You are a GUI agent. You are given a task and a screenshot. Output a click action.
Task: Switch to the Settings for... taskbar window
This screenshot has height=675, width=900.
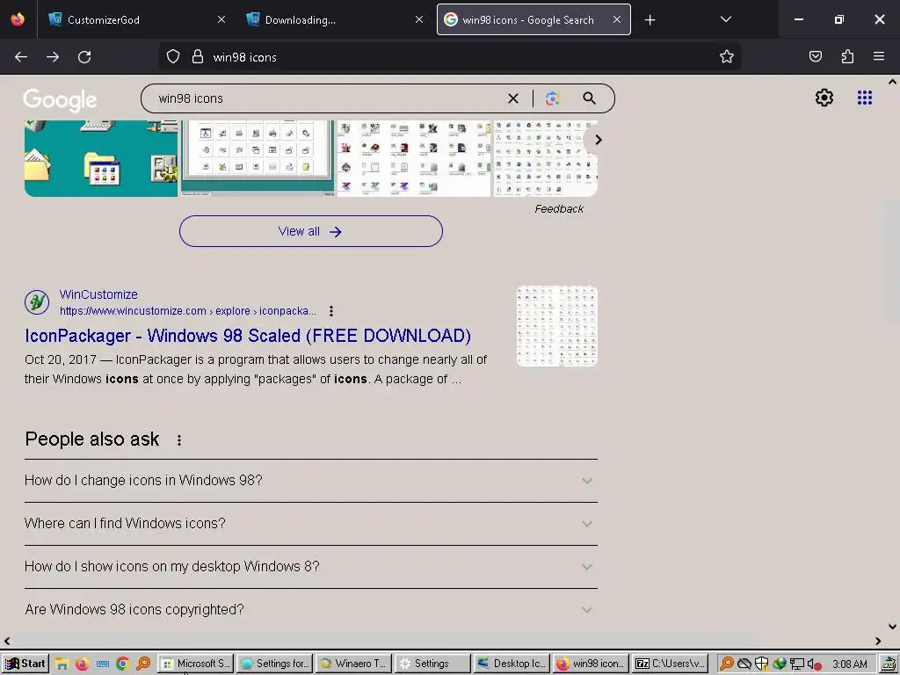[274, 664]
